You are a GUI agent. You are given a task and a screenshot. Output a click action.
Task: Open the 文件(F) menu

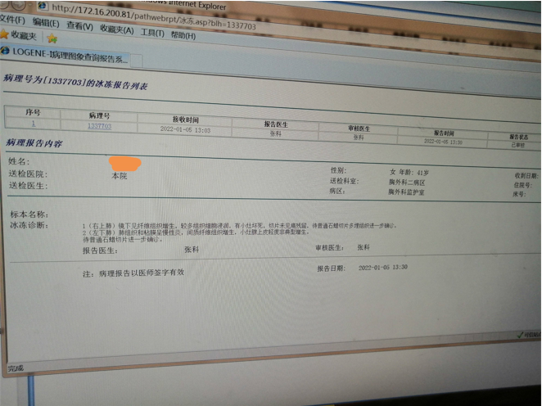click(x=11, y=20)
